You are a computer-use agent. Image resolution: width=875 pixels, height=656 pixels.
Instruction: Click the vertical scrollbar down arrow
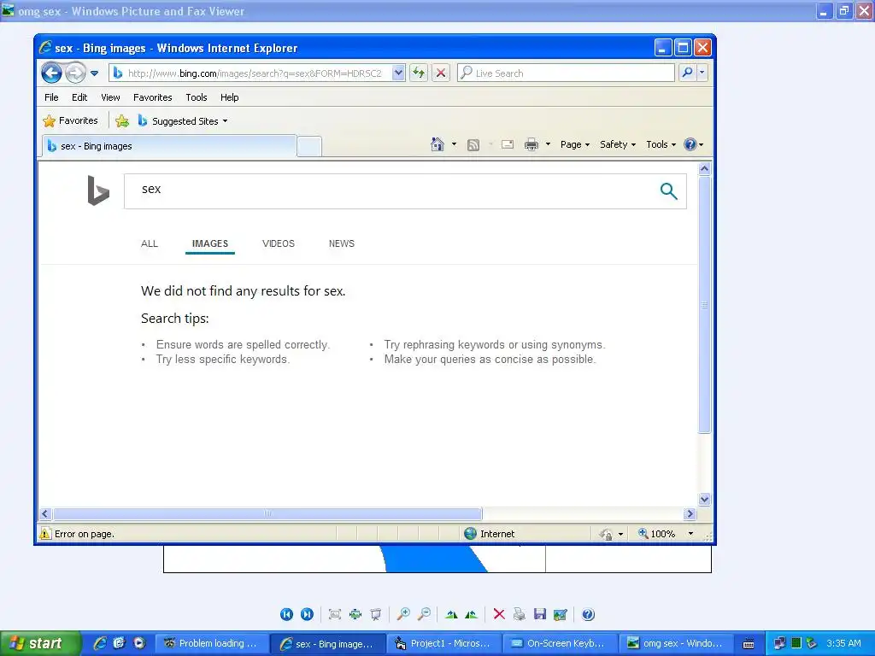click(704, 499)
